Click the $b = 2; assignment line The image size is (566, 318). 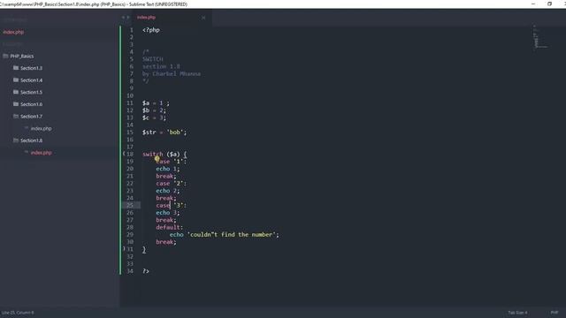(x=154, y=110)
